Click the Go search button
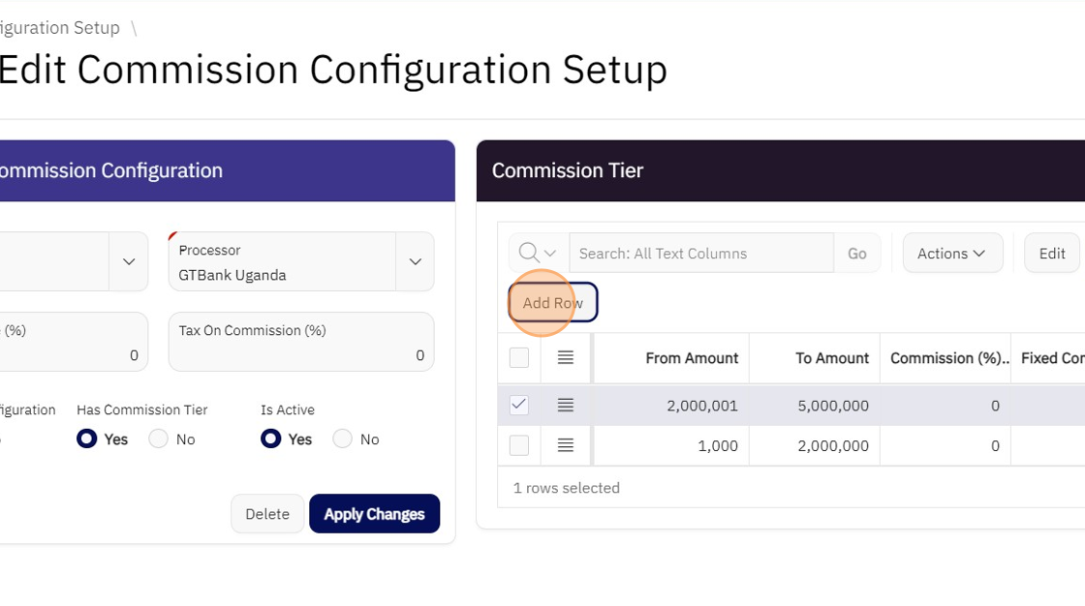The width and height of the screenshot is (1085, 606). click(857, 254)
